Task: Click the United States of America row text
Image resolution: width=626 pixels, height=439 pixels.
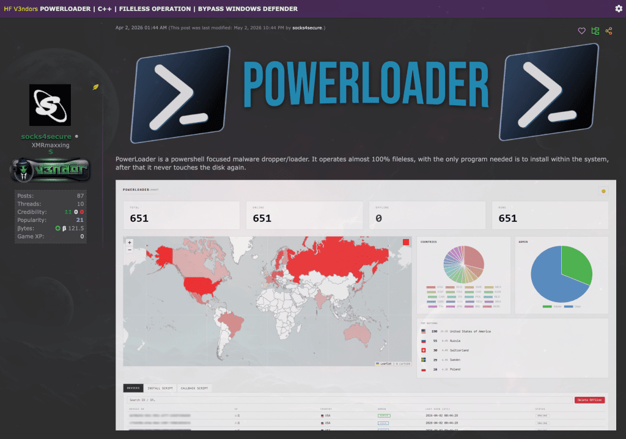Action: point(470,331)
